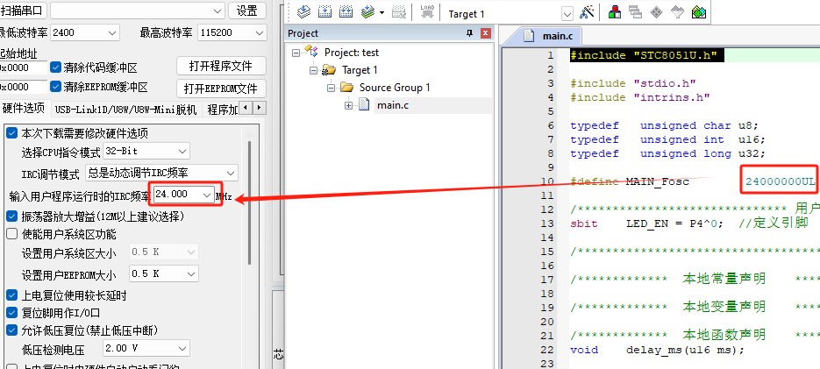The image size is (820, 369).
Task: Switch to the 程序加 tab
Action: [222, 110]
